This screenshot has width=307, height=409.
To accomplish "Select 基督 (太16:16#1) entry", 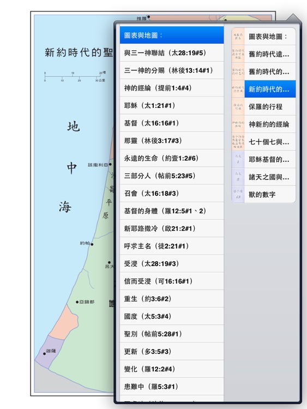I will [172, 123].
